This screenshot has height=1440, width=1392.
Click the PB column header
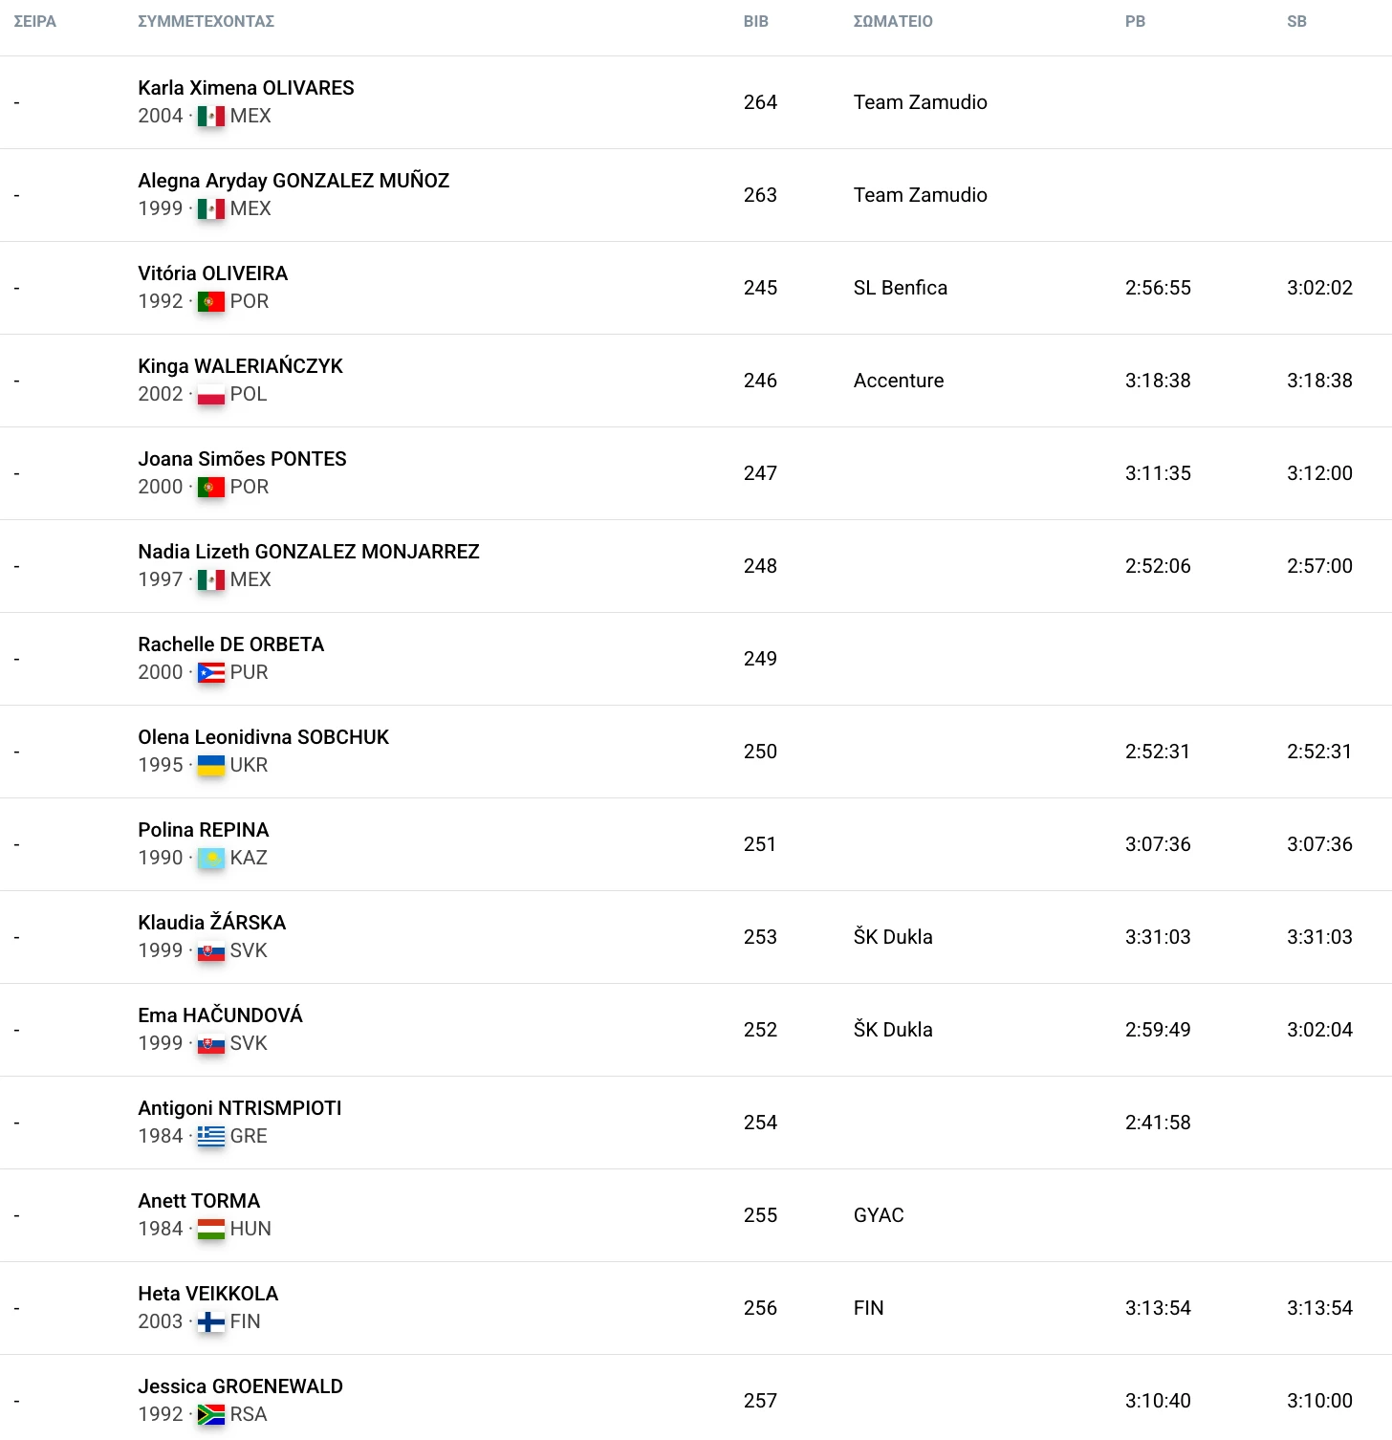1135,21
